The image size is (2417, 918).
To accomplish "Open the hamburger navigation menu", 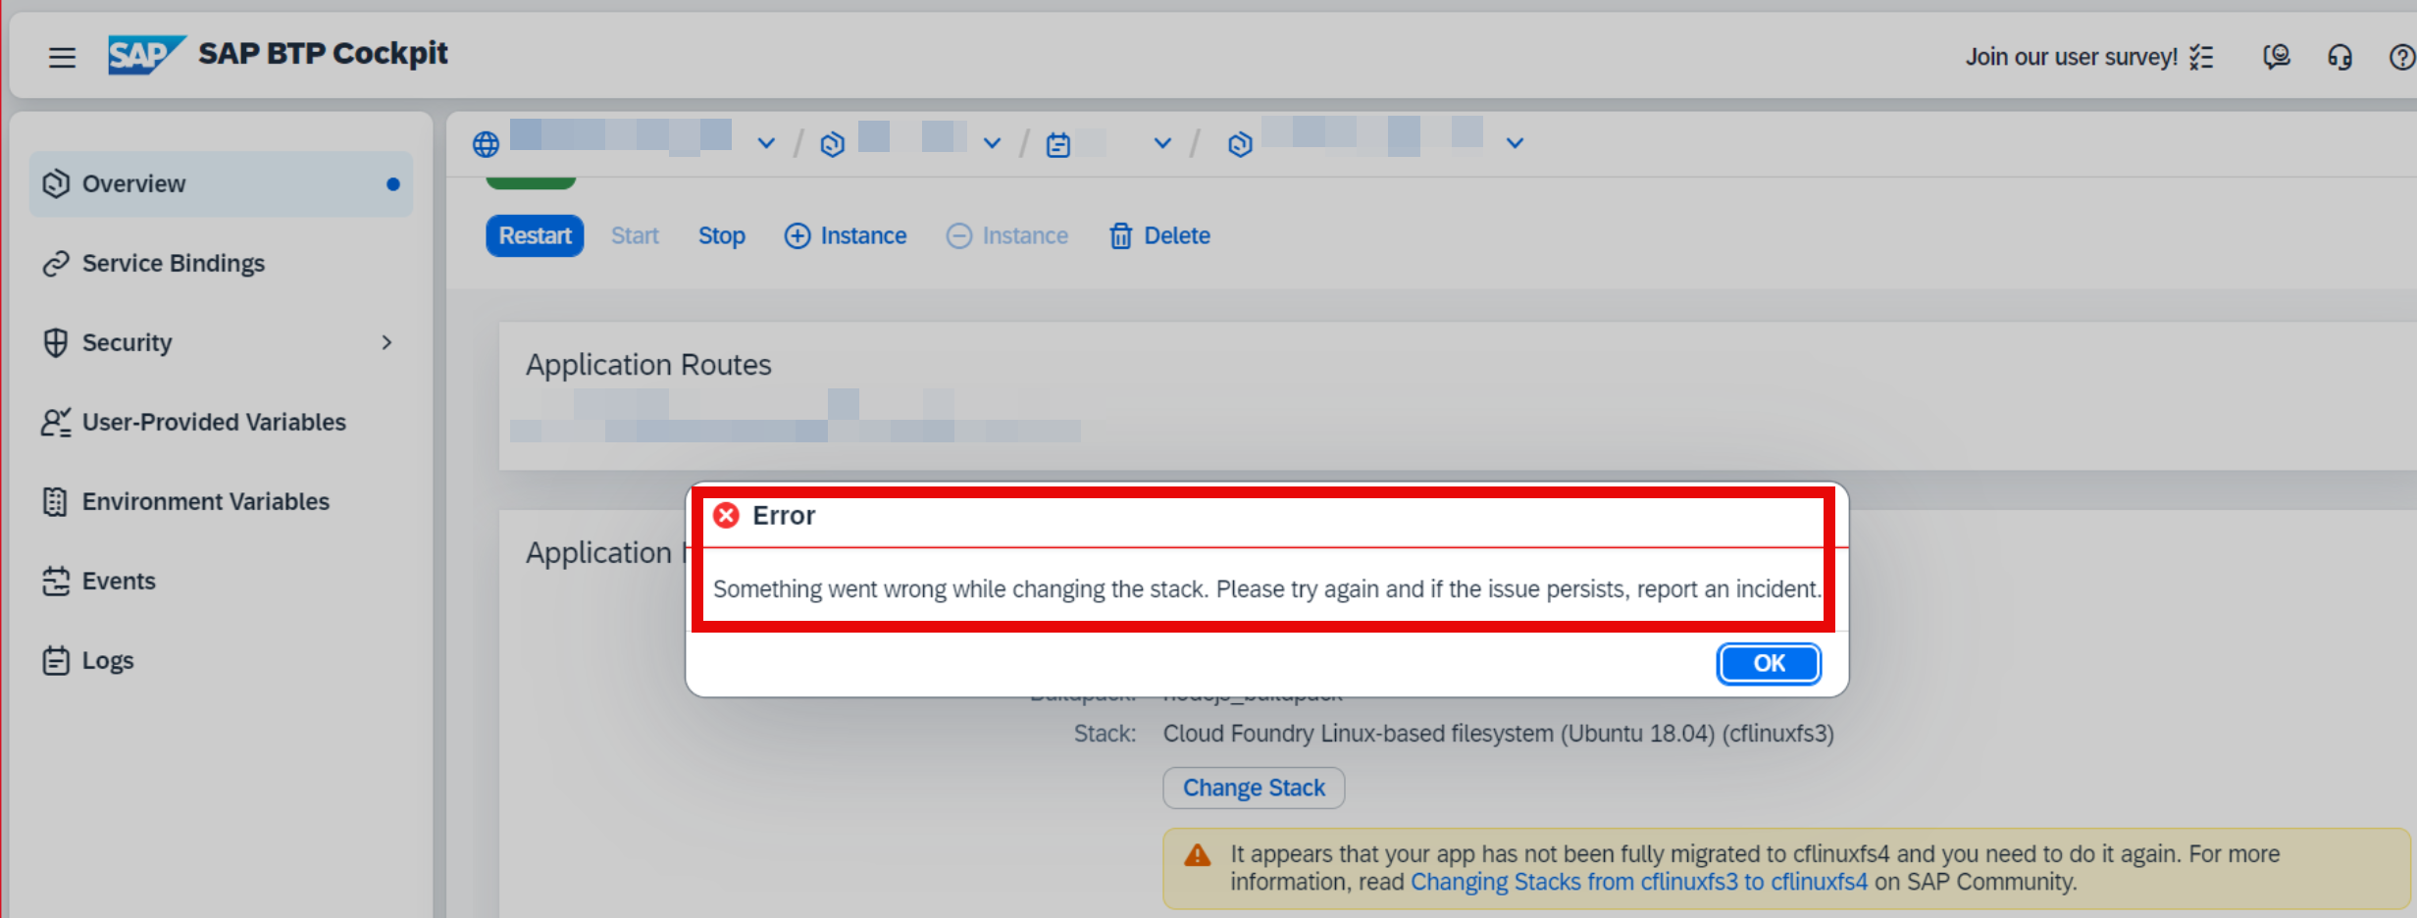I will (x=62, y=57).
